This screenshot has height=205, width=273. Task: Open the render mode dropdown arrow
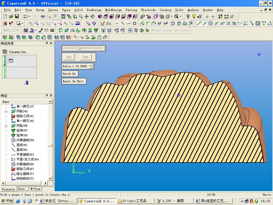tap(172, 16)
